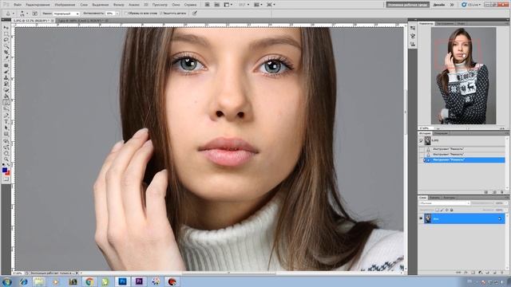Select the Eyedropper tool
This screenshot has height=287, width=511.
pyautogui.click(x=6, y=58)
